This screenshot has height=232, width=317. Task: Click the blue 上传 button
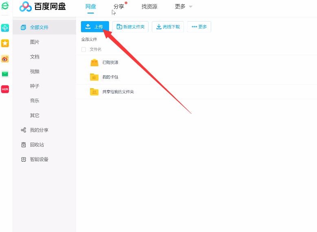point(95,27)
